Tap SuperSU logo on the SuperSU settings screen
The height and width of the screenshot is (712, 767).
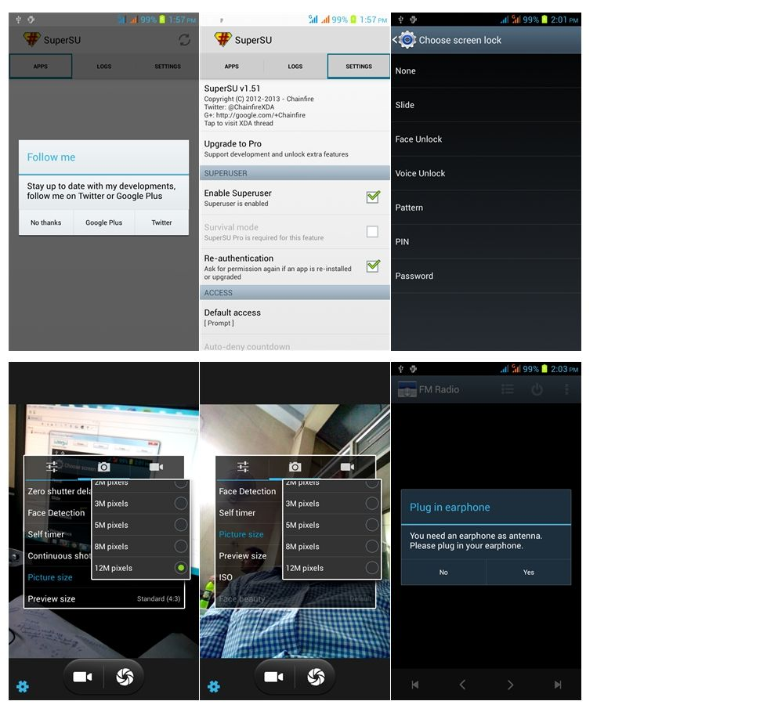(x=223, y=40)
